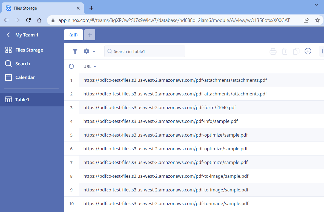This screenshot has height=212, width=324.
Task: Select row 8 pdf-to-image URL
Action: click(166, 176)
